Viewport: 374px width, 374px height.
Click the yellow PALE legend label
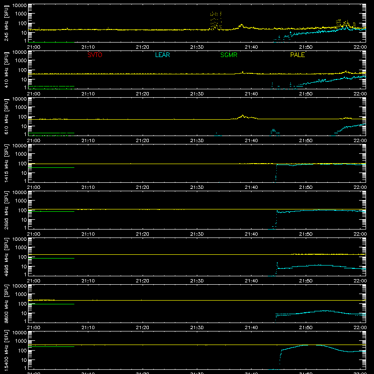297,55
